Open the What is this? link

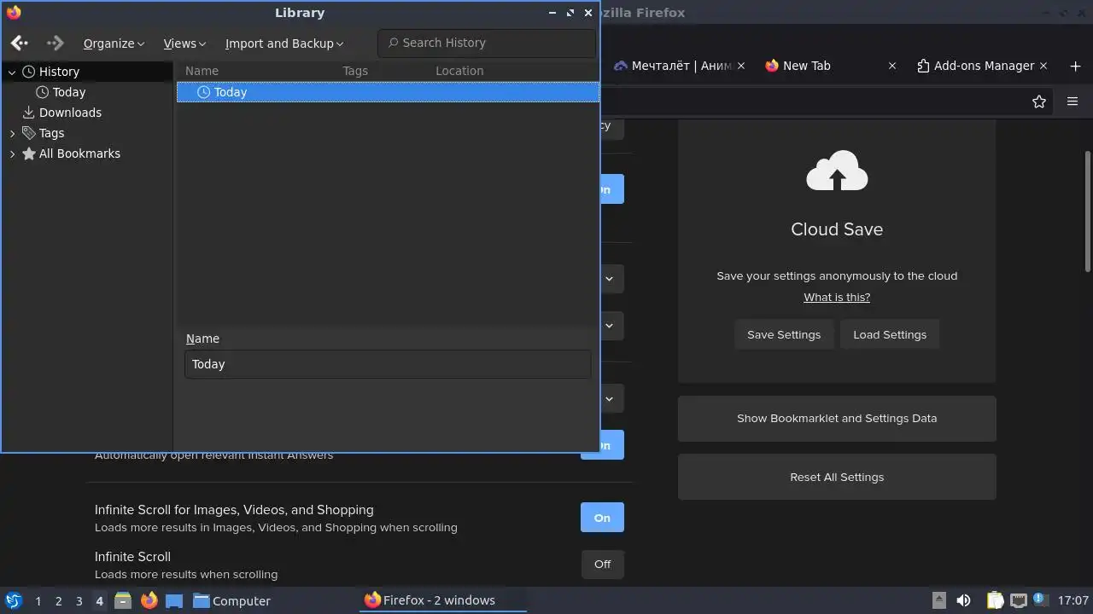[x=837, y=298]
